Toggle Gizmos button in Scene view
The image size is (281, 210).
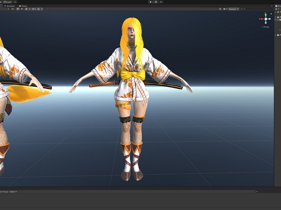tap(232, 9)
